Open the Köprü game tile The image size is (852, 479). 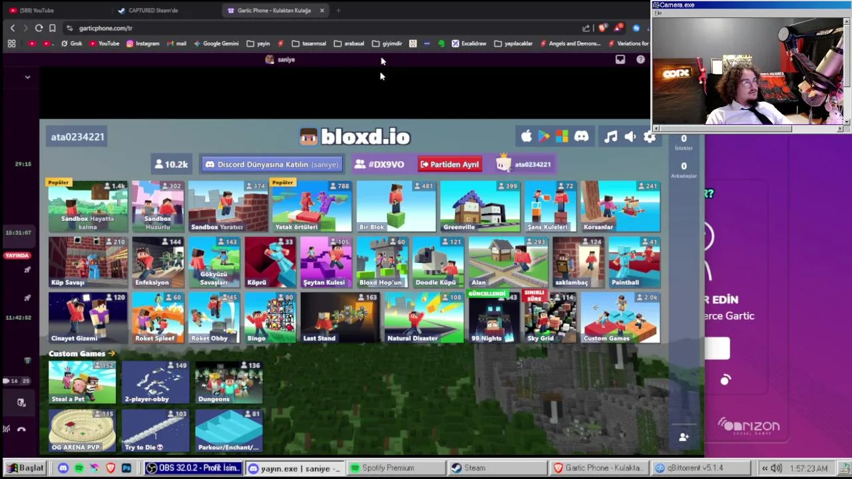click(x=270, y=261)
